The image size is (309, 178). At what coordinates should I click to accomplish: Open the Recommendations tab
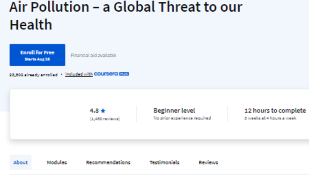click(108, 162)
